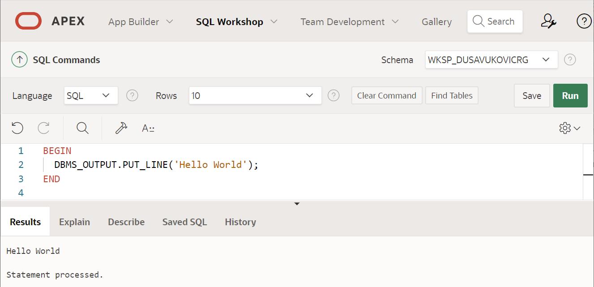
Task: Expand the editor settings gear menu
Action: (569, 128)
